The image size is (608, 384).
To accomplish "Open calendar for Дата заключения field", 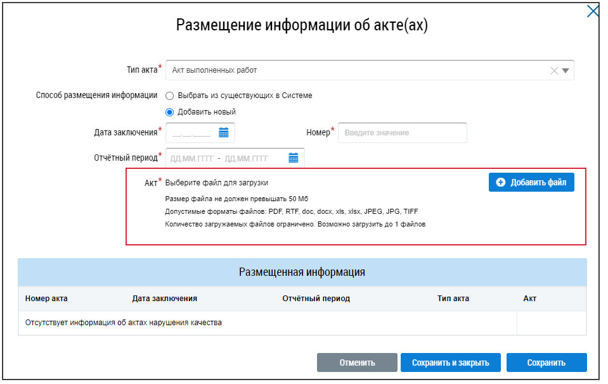I will tap(224, 133).
